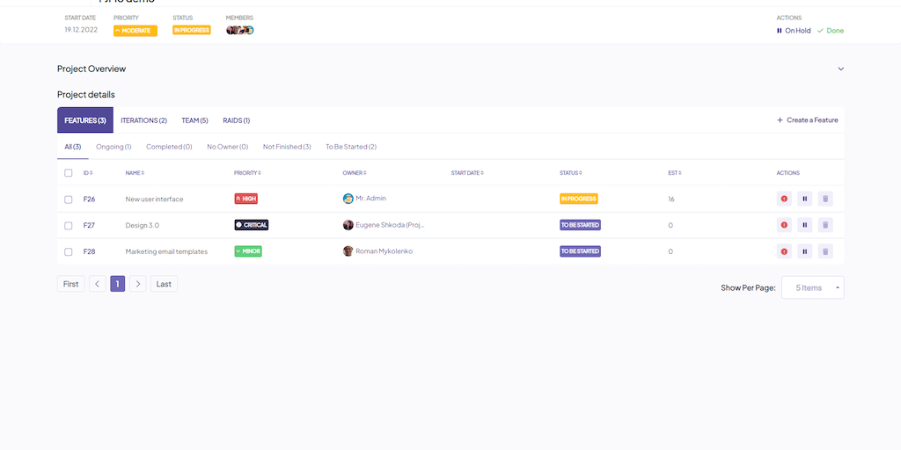The image size is (901, 450).
Task: Delete feature F26 using its trash icon
Action: click(825, 199)
